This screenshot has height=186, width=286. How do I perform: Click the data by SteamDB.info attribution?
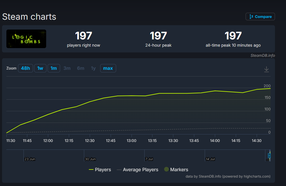click(x=228, y=176)
